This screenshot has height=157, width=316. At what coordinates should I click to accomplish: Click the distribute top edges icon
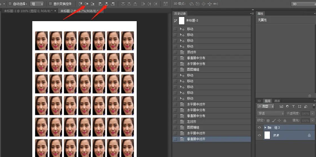click(123, 4)
